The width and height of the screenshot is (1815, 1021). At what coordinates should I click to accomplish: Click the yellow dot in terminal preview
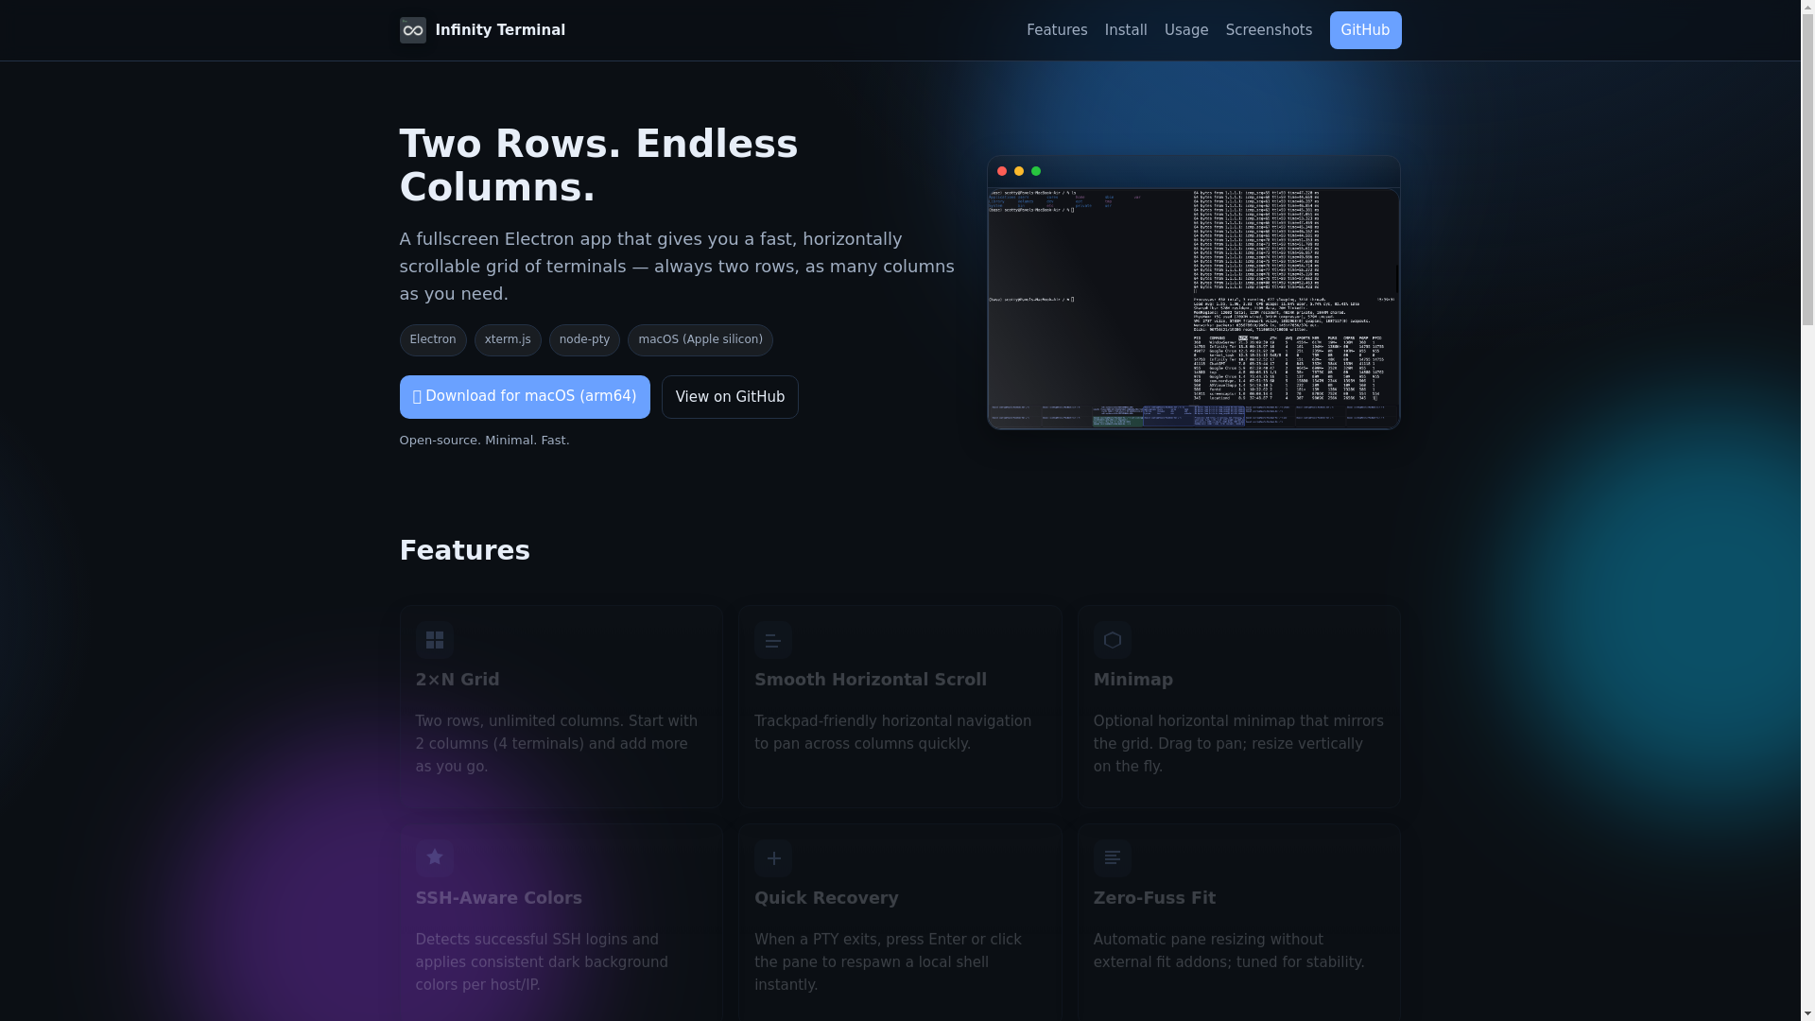coord(1019,171)
